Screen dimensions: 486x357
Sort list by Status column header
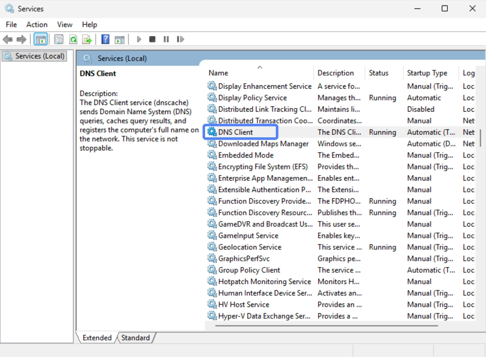coord(378,73)
